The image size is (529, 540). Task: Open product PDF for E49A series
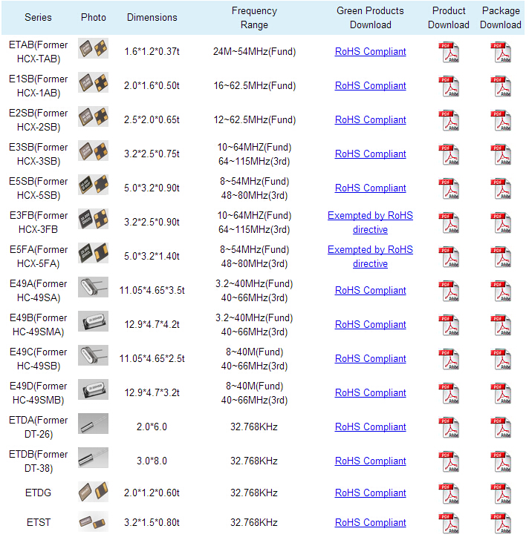pos(449,292)
